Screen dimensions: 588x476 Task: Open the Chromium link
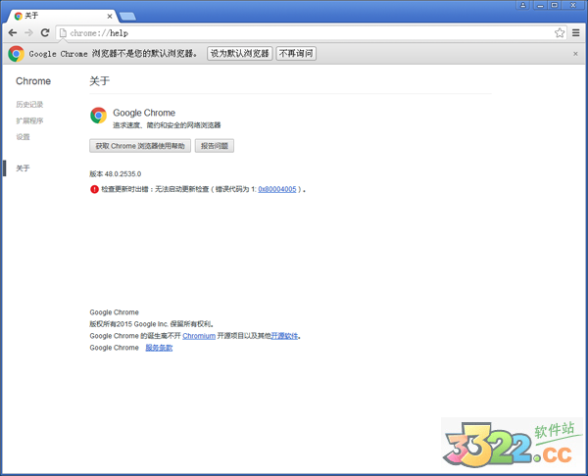[199, 336]
